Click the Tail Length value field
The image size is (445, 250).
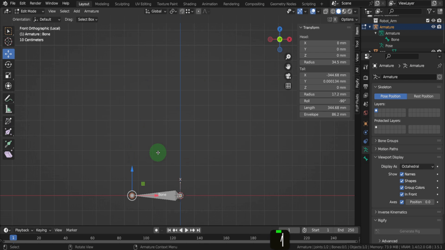[x=324, y=108]
